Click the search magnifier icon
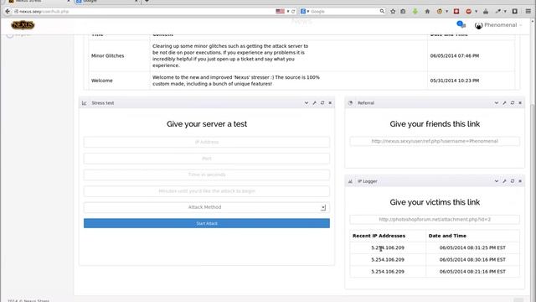536x302 pixels. (382, 11)
